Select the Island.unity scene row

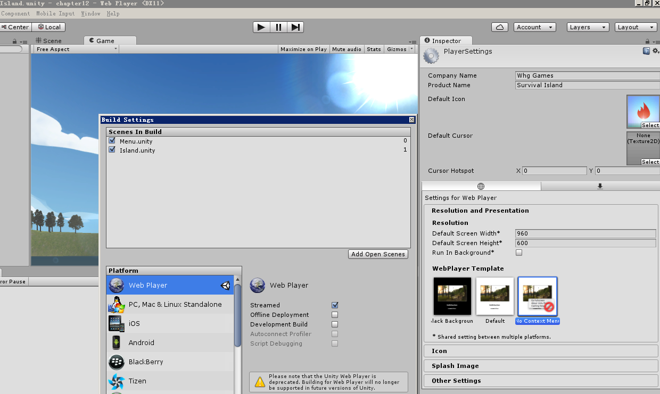pyautogui.click(x=258, y=150)
